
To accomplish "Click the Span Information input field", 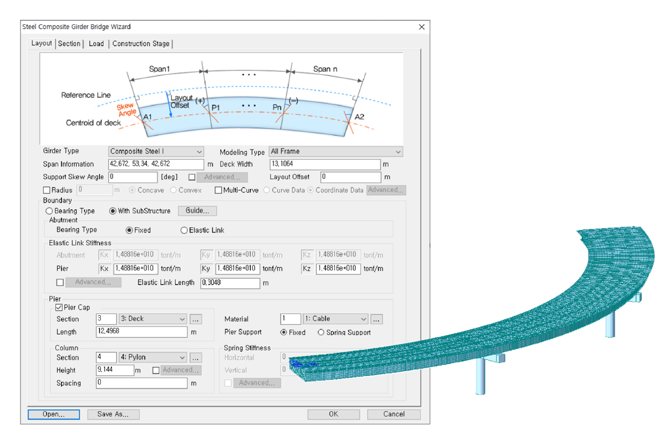I will (156, 164).
